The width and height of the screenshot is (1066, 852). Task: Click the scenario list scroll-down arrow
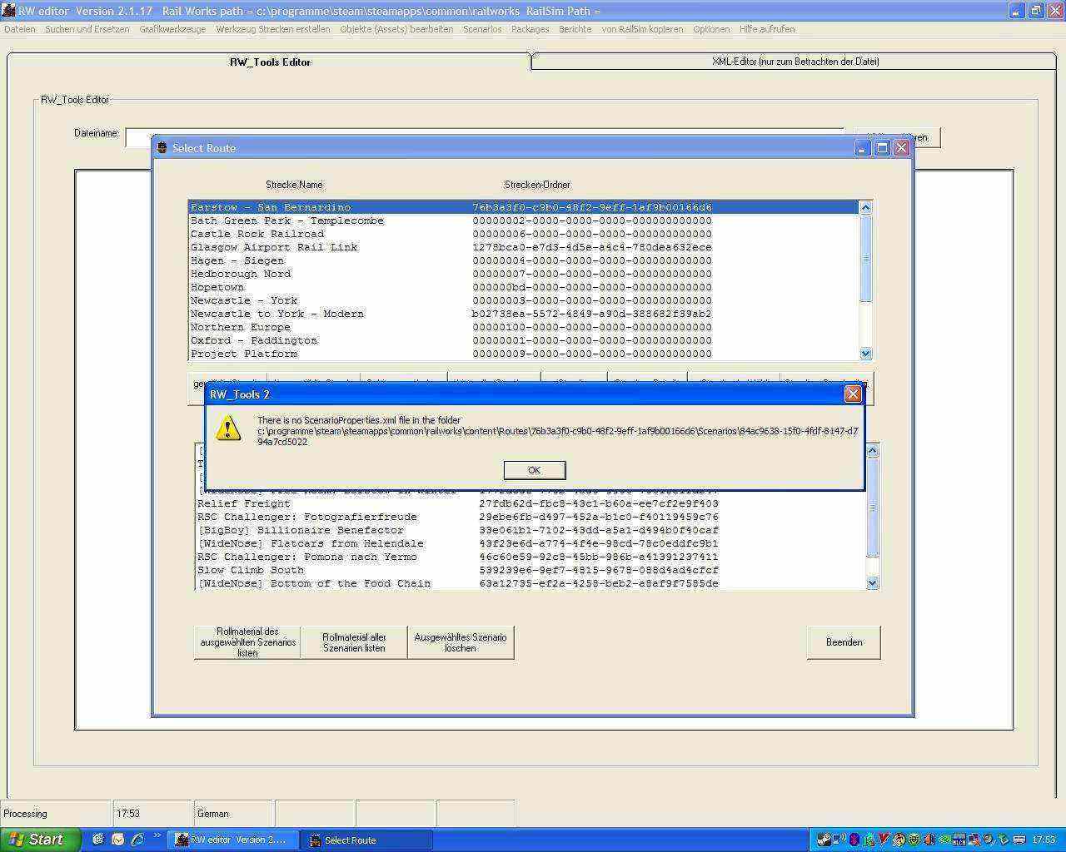click(873, 583)
